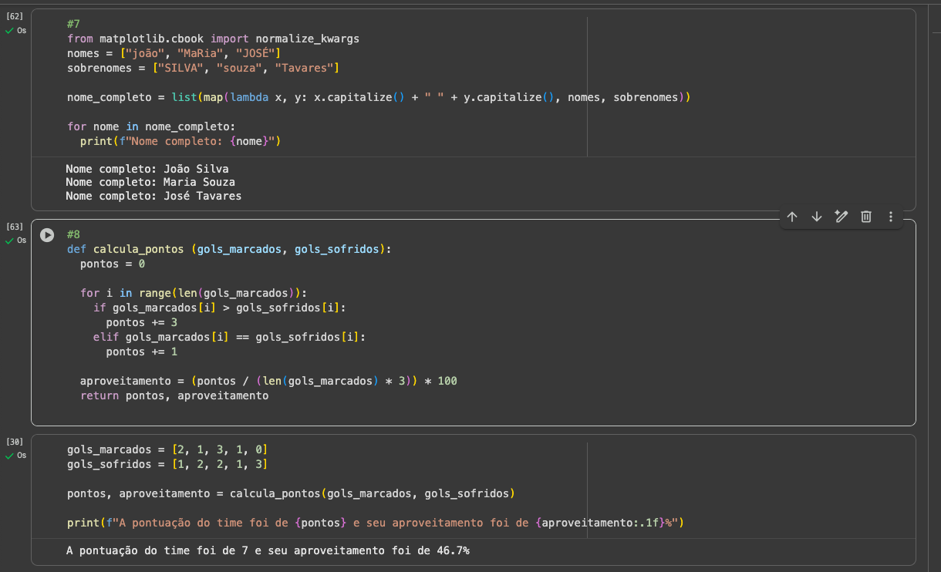Click the [30] execution count label
Image resolution: width=941 pixels, height=572 pixels.
pos(15,442)
